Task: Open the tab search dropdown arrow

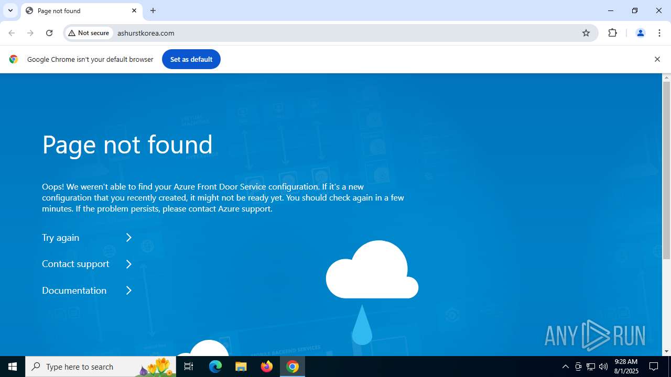Action: (x=10, y=10)
